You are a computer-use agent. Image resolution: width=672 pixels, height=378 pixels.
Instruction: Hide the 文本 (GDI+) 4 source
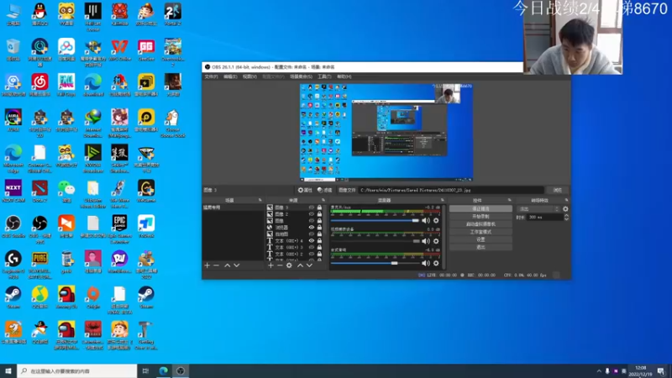click(x=312, y=240)
